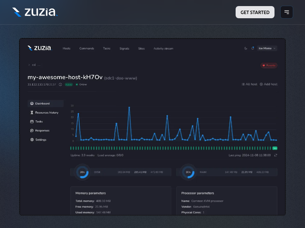Open the Hosts menu item
The image size is (305, 228).
click(66, 48)
